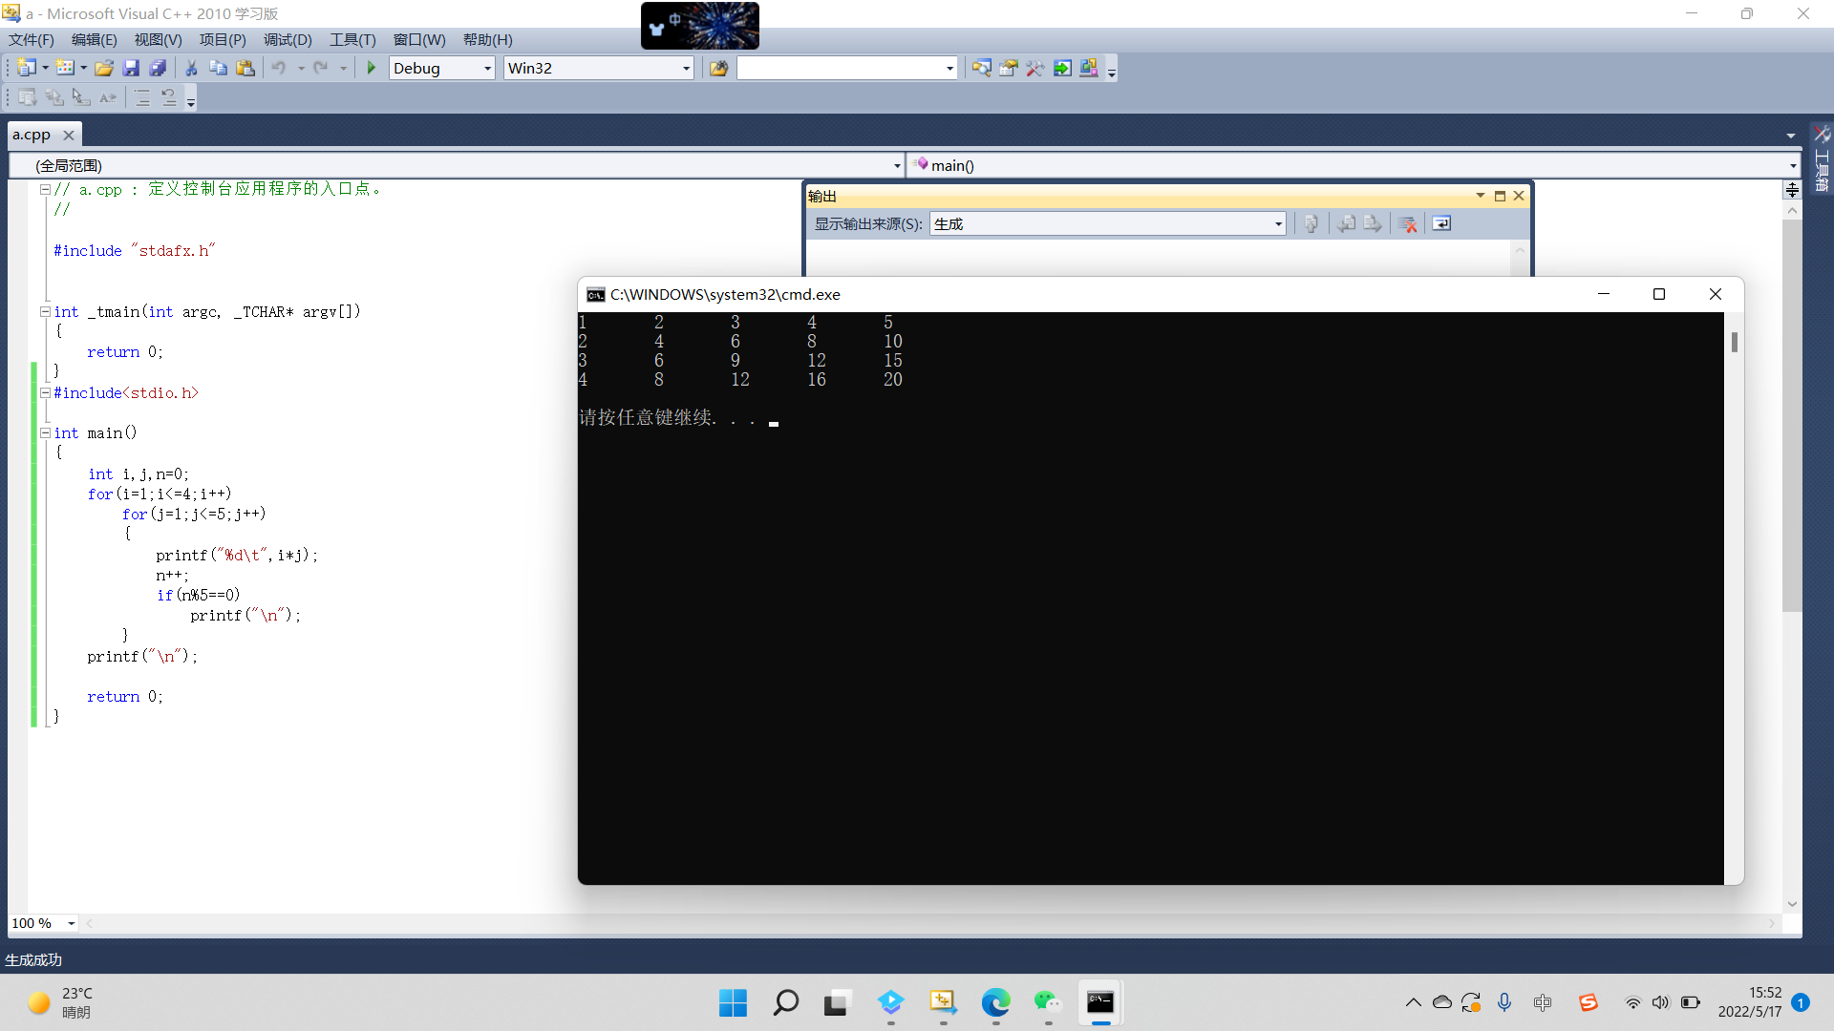Click the Cut scissors icon
Viewport: 1834px width, 1031px height.
click(x=191, y=68)
